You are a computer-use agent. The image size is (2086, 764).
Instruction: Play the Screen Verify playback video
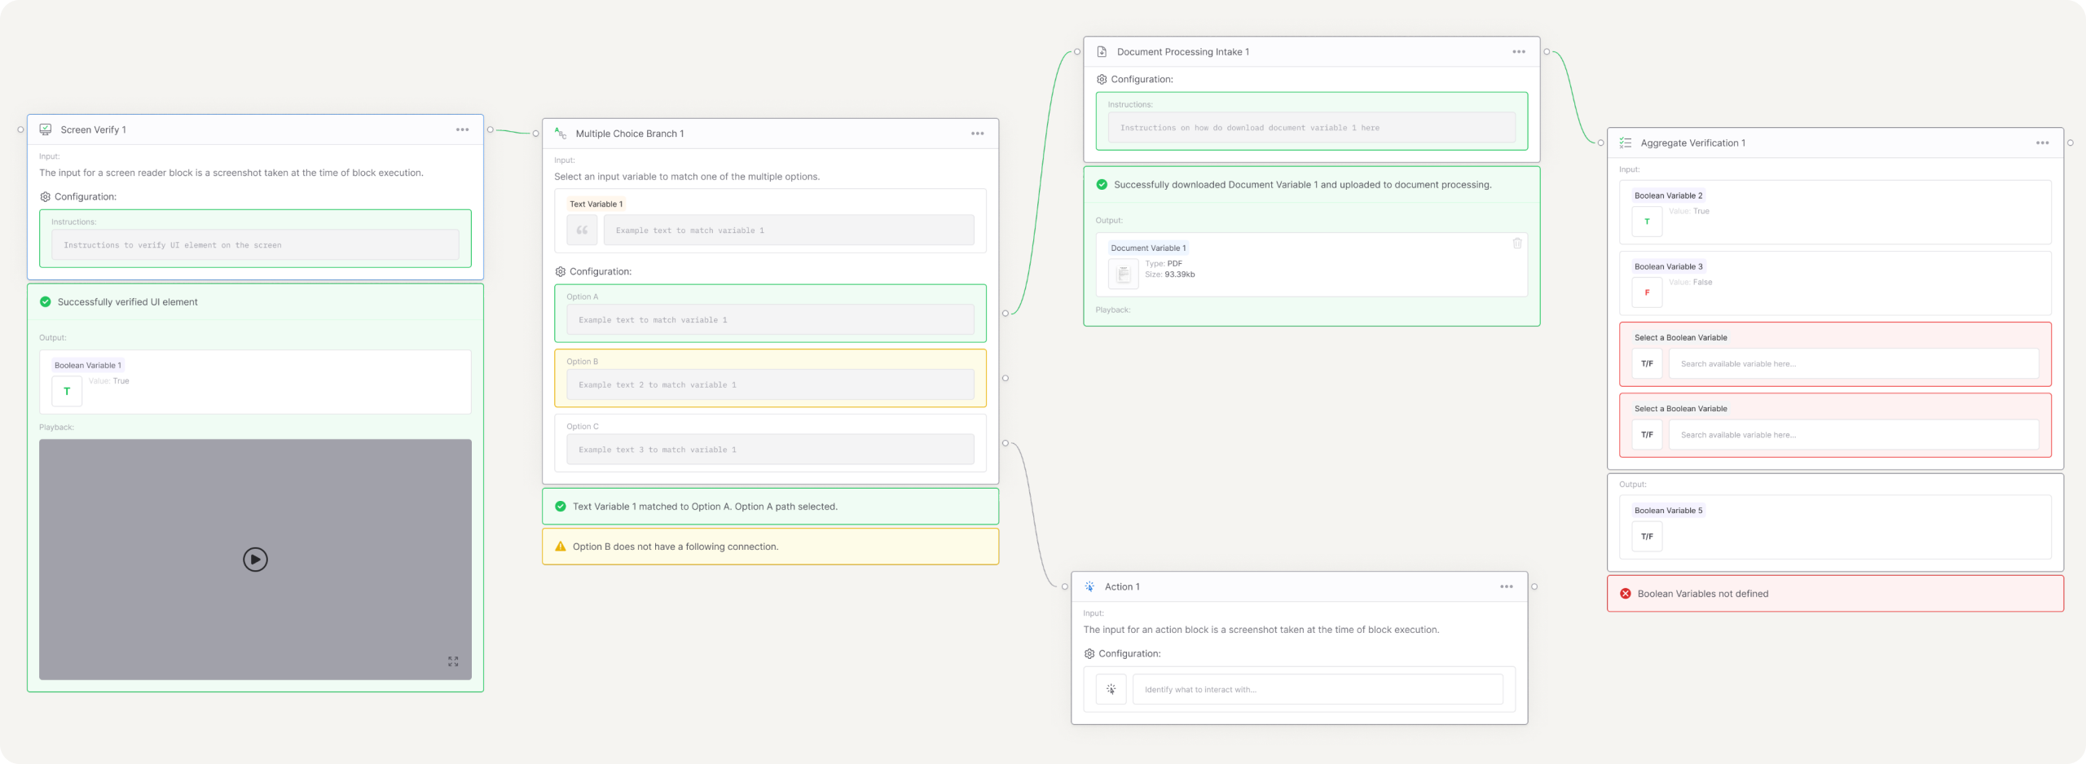(x=255, y=560)
